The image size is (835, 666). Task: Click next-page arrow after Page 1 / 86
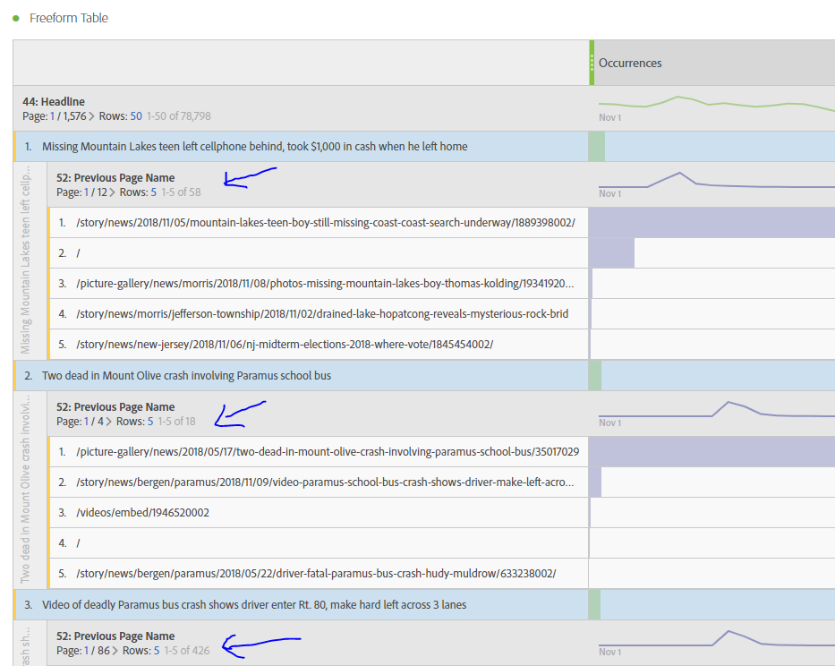pyautogui.click(x=115, y=651)
